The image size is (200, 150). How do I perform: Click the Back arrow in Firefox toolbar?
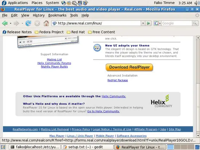(x=5, y=23)
